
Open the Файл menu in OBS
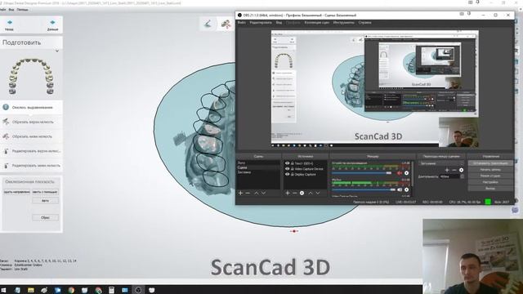click(x=242, y=23)
